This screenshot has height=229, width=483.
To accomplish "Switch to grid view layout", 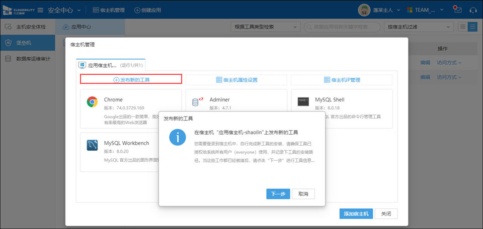I will pos(463,27).
